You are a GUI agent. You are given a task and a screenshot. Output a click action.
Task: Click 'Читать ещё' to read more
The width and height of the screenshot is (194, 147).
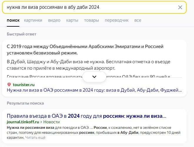pos(35,137)
